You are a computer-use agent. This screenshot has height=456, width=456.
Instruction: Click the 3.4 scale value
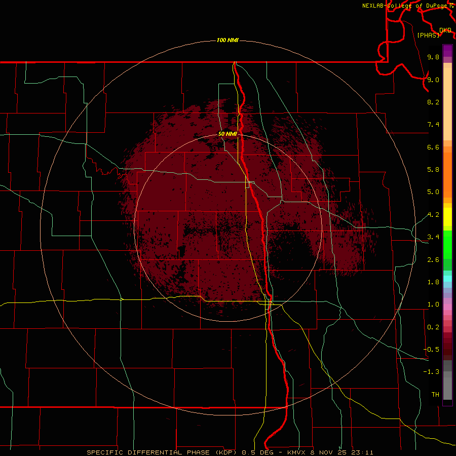(x=433, y=237)
